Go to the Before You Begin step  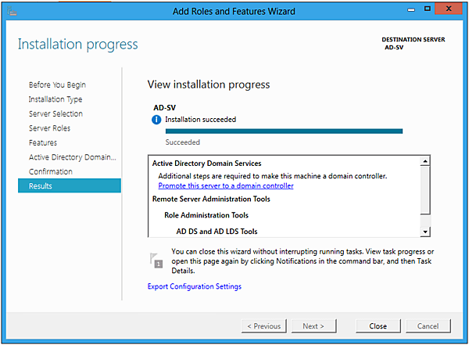click(57, 84)
